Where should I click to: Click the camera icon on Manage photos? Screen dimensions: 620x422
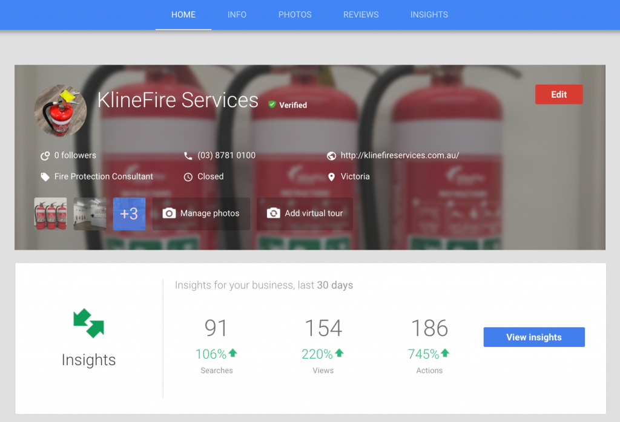click(x=170, y=213)
